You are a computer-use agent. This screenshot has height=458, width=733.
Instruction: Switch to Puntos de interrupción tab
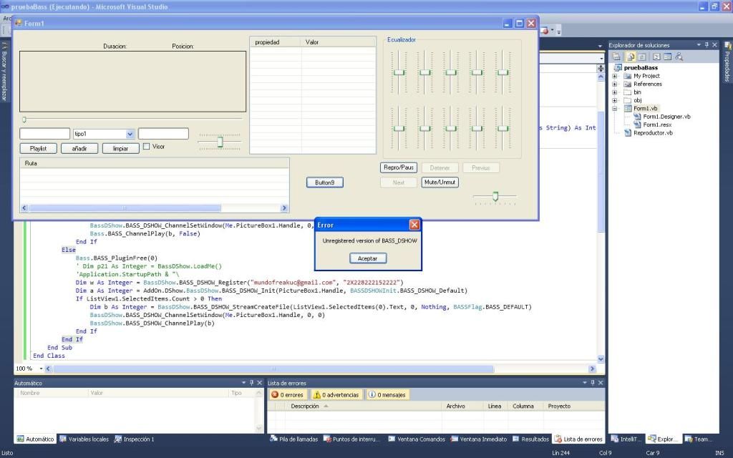352,439
